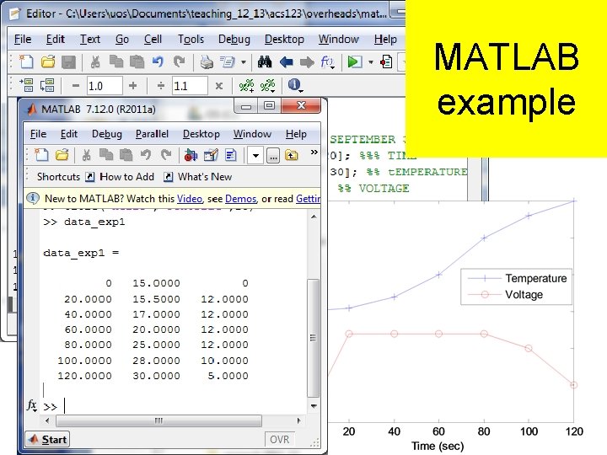Click scroll up arrow in Command Window
Image resolution: width=607 pixels, height=455 pixels.
pyautogui.click(x=314, y=217)
